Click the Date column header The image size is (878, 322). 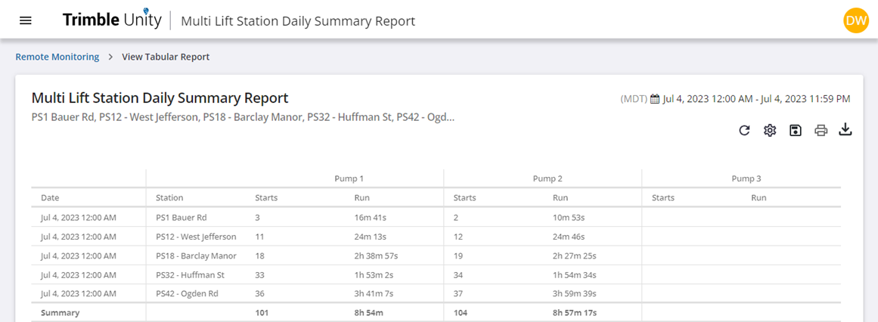(x=50, y=198)
